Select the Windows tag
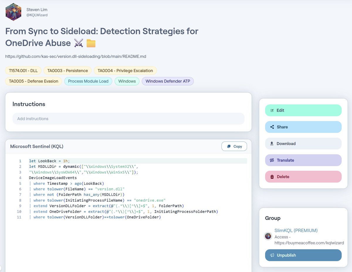Screen dimensions: 352x272 pos(127,81)
